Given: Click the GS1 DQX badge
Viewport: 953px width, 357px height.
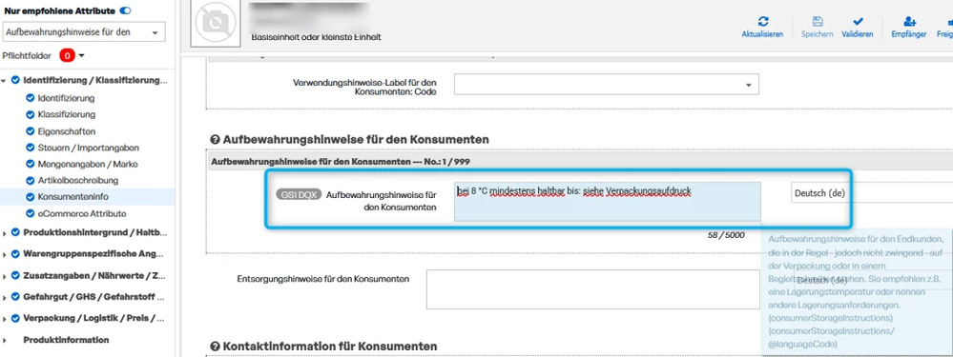Looking at the screenshot, I should coord(299,195).
